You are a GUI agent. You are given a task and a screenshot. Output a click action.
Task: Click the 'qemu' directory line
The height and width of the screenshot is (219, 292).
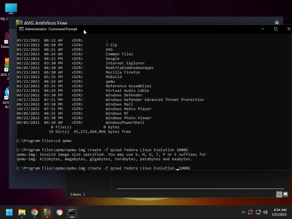pyautogui.click(x=66, y=82)
